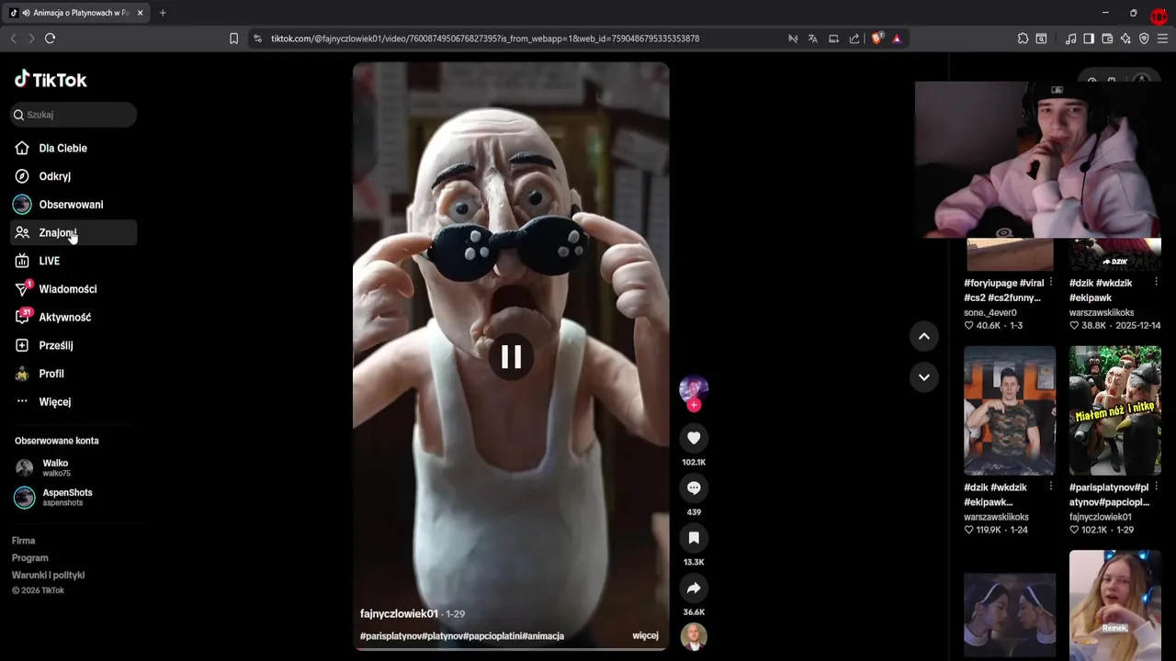This screenshot has height=661, width=1176.
Task: Open the browser extensions puzzle icon
Action: tap(1023, 39)
